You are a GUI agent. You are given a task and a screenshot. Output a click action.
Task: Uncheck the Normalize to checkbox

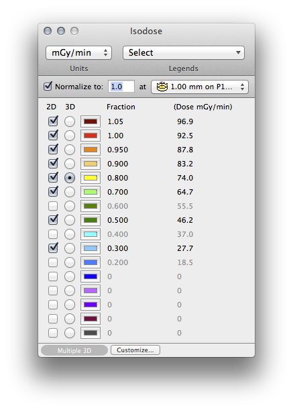pos(48,86)
